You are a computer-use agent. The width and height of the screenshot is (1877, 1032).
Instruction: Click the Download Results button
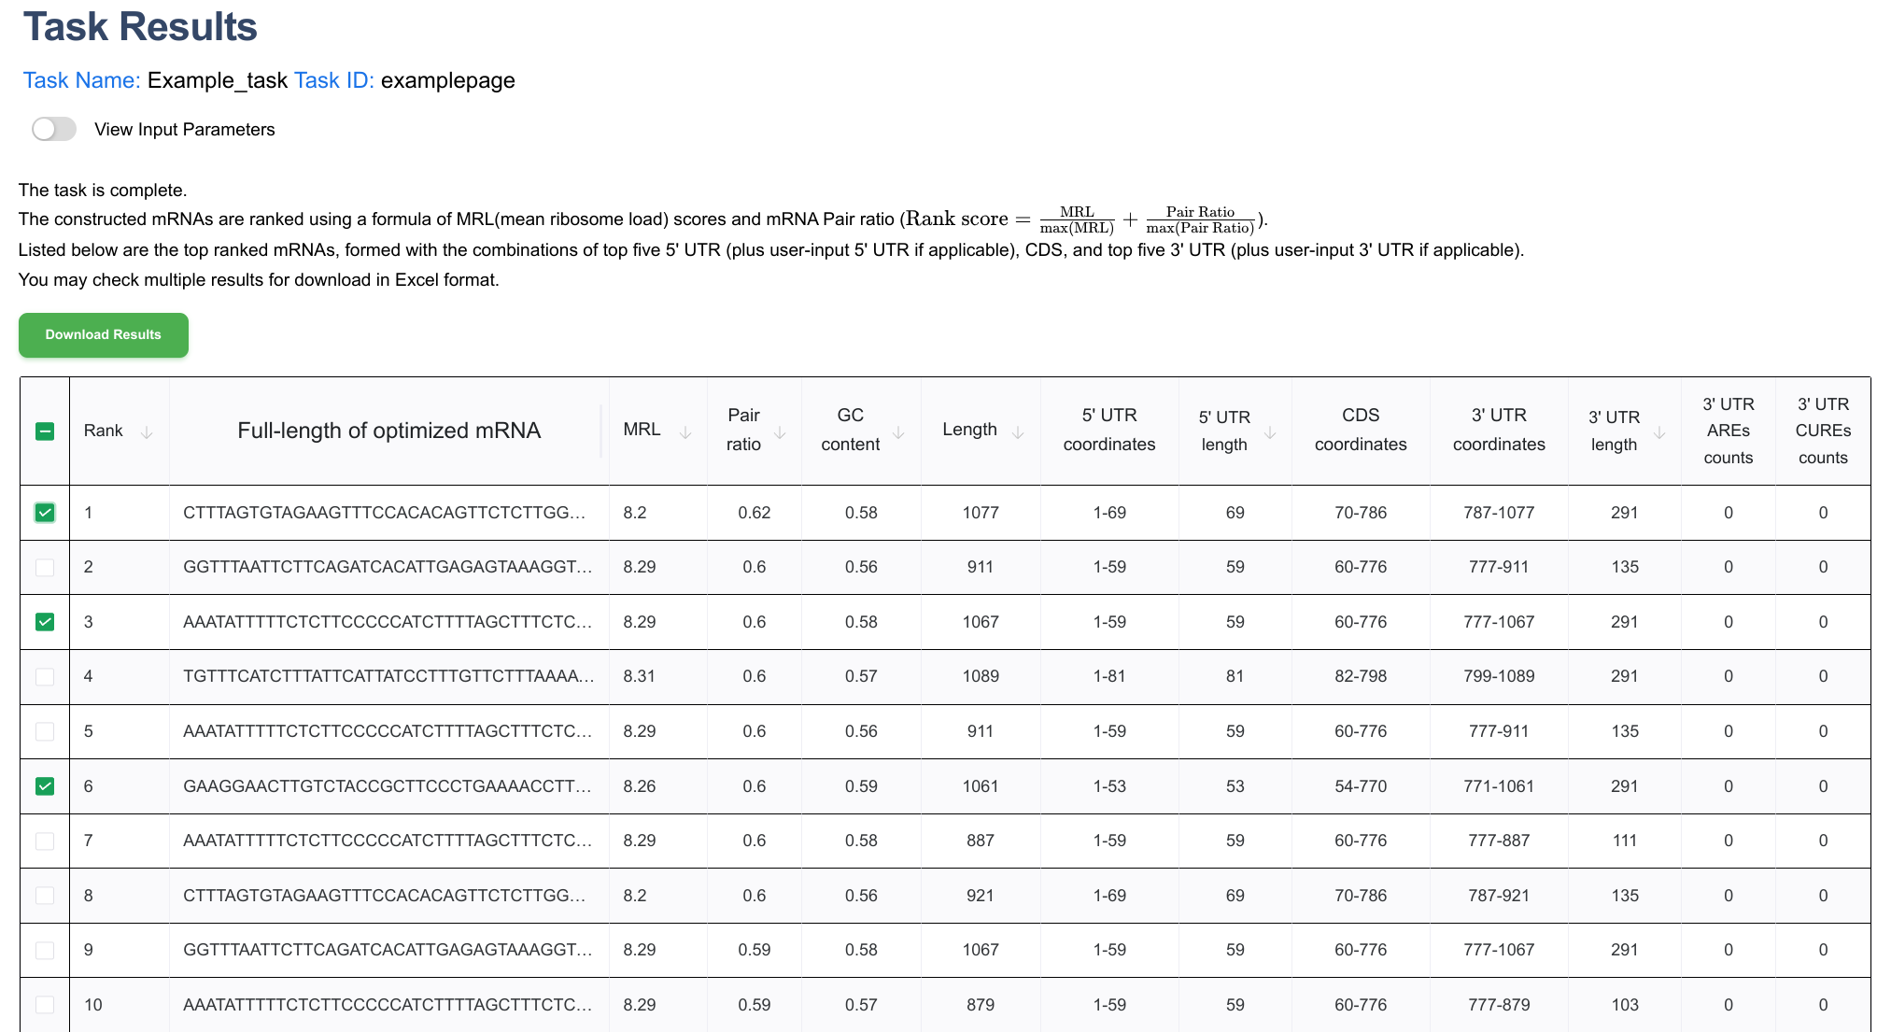coord(104,335)
